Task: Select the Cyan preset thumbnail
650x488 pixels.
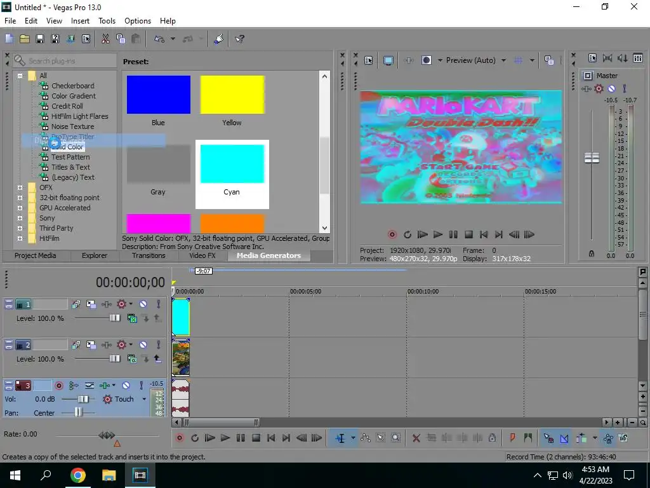Action: point(232,164)
